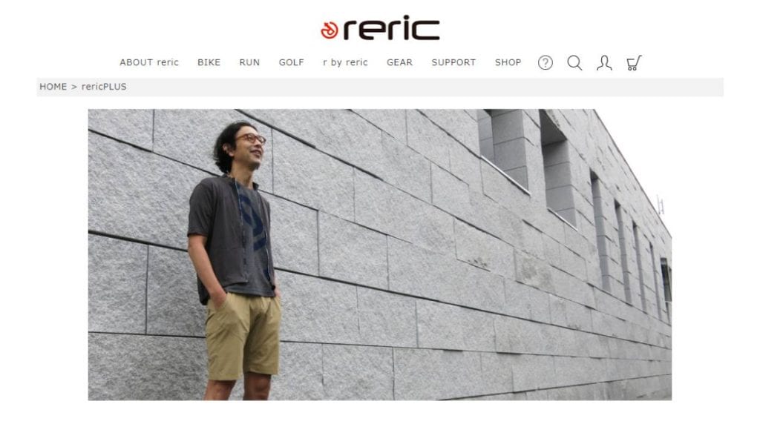Click the rericPLUS breadcrumb link

pos(104,87)
